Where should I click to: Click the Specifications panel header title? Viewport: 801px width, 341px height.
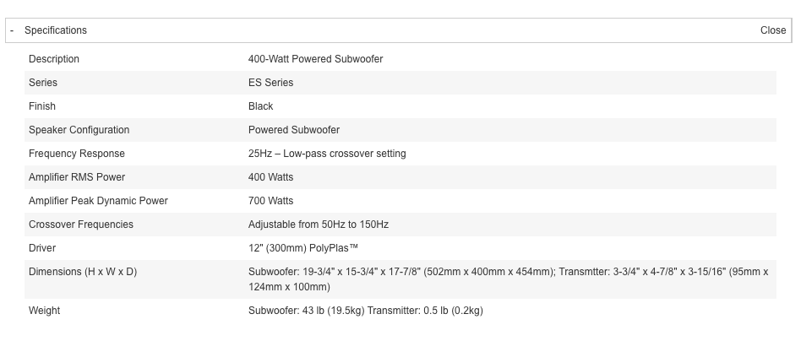click(56, 30)
